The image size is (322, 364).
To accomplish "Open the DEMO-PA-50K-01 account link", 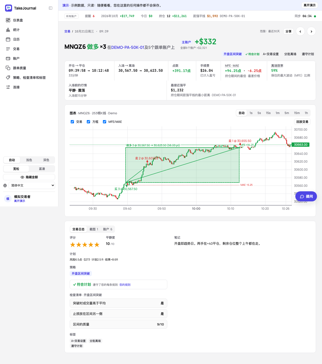I will coord(128,47).
